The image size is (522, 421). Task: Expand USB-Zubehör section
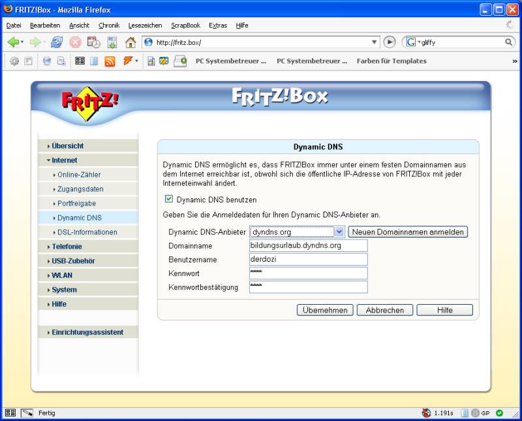coord(88,261)
